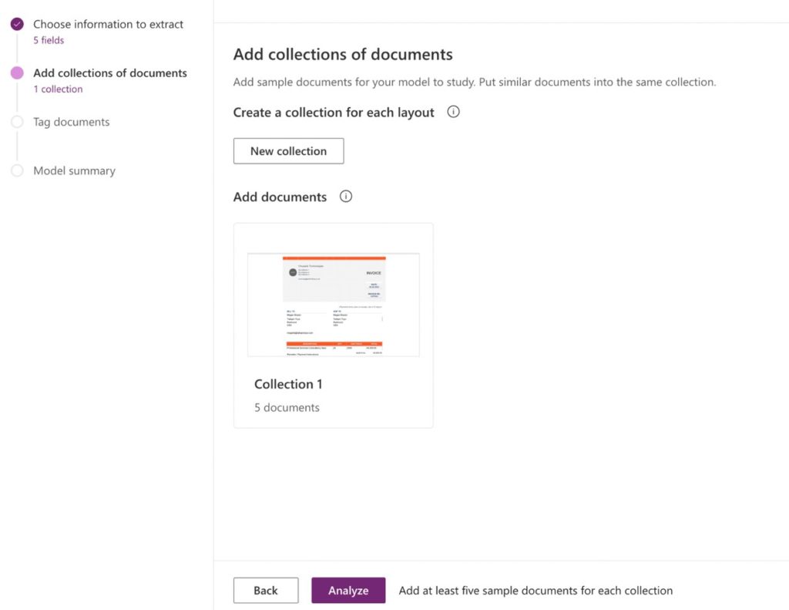Create a New collection
The image size is (789, 610).
288,151
